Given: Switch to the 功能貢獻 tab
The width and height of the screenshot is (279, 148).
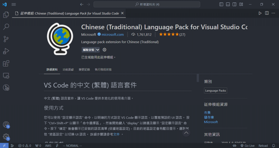Looking at the screenshot, I should [x=68, y=70].
